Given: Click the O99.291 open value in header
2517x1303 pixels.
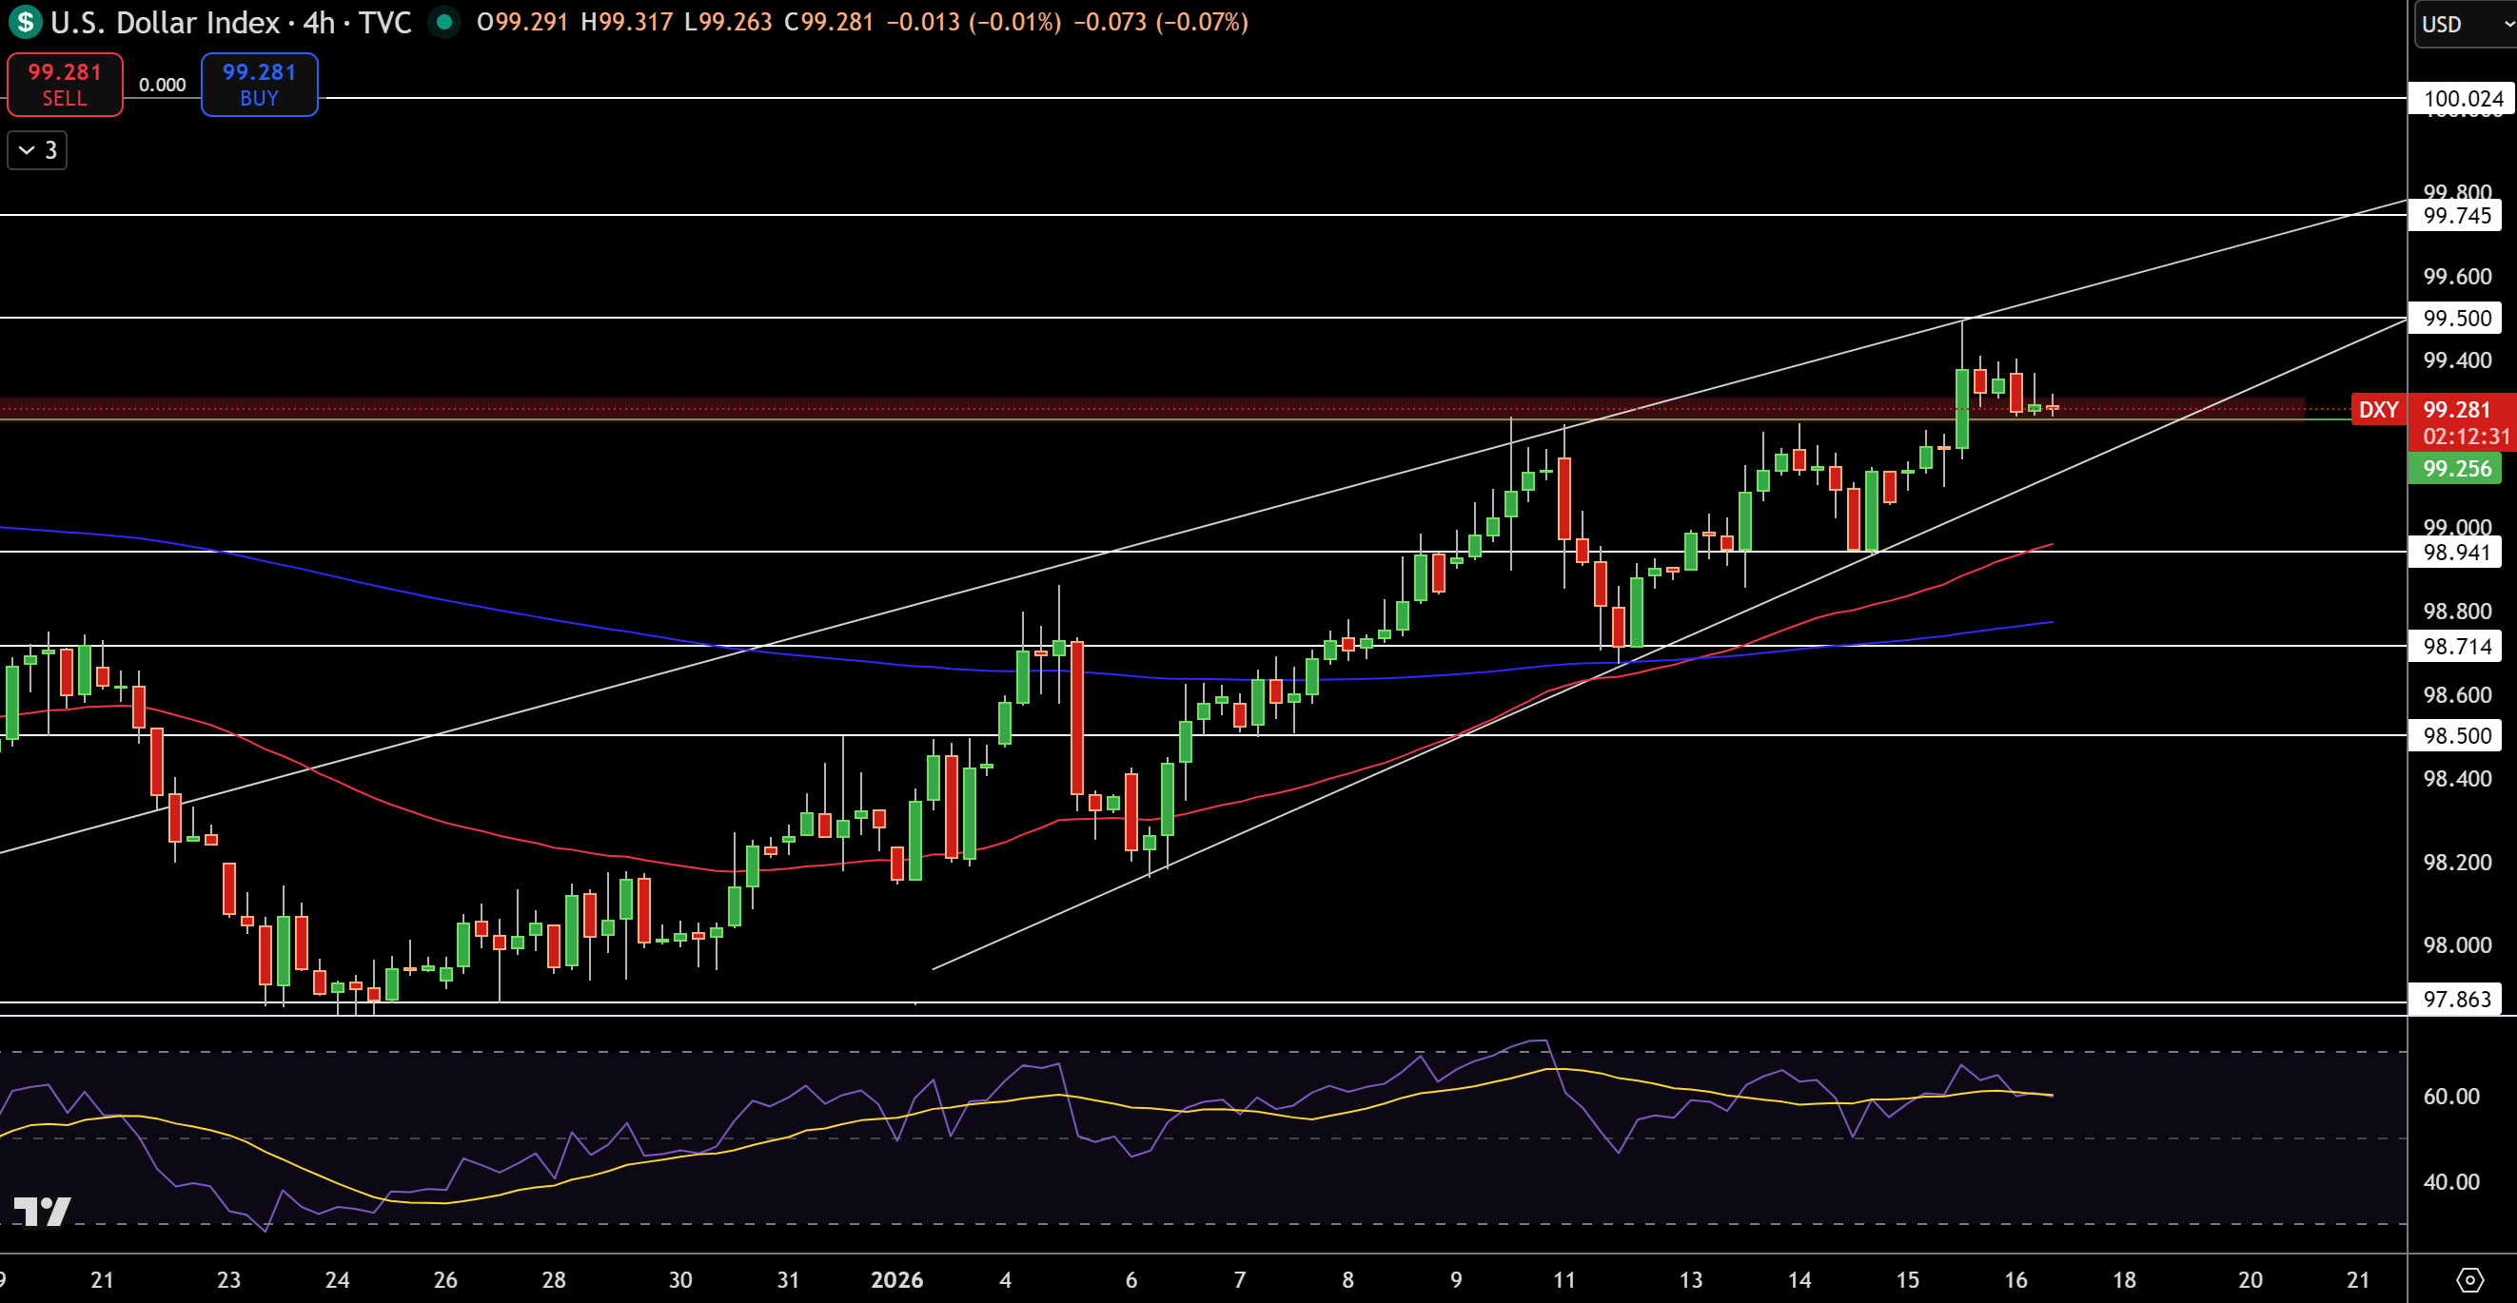Looking at the screenshot, I should tap(522, 22).
